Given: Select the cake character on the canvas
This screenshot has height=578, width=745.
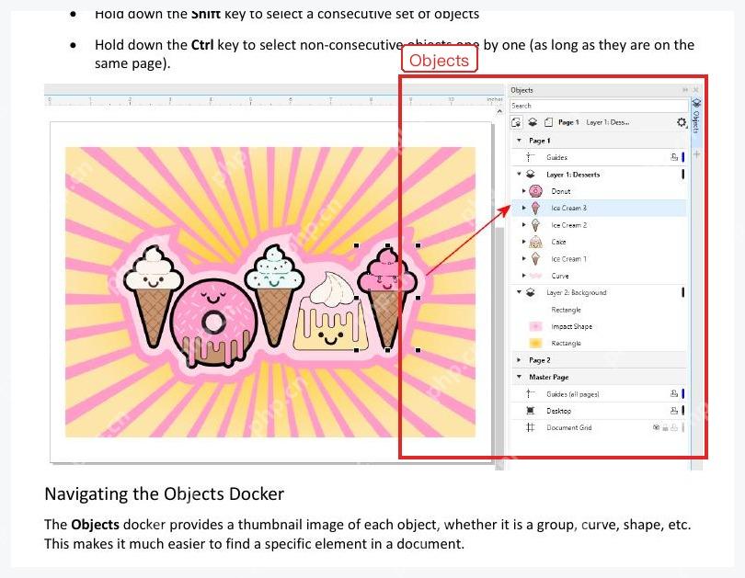Looking at the screenshot, I should (x=330, y=312).
